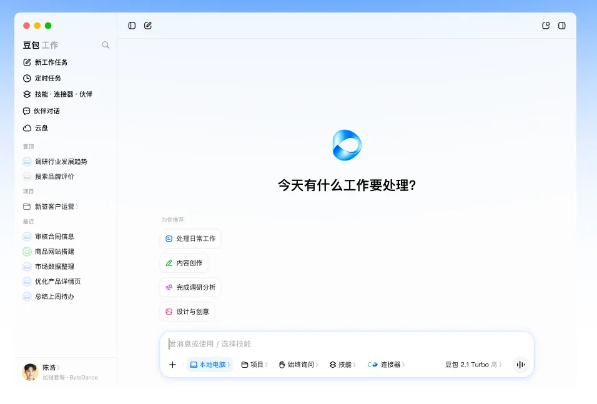This screenshot has height=404, width=597.
Task: Select the 完成调研分析 suggestion
Action: [190, 287]
